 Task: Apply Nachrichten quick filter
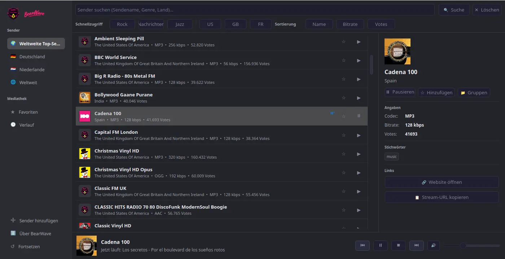coord(151,24)
